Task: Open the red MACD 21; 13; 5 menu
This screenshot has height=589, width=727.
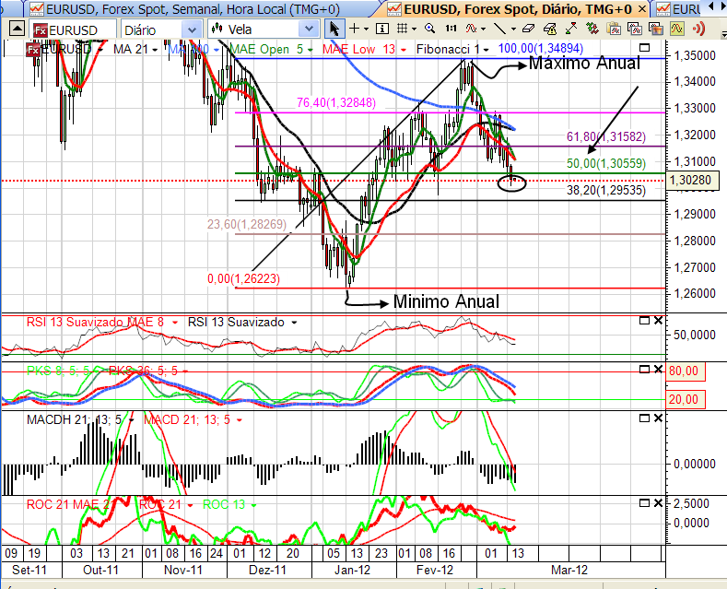Action: (240, 420)
